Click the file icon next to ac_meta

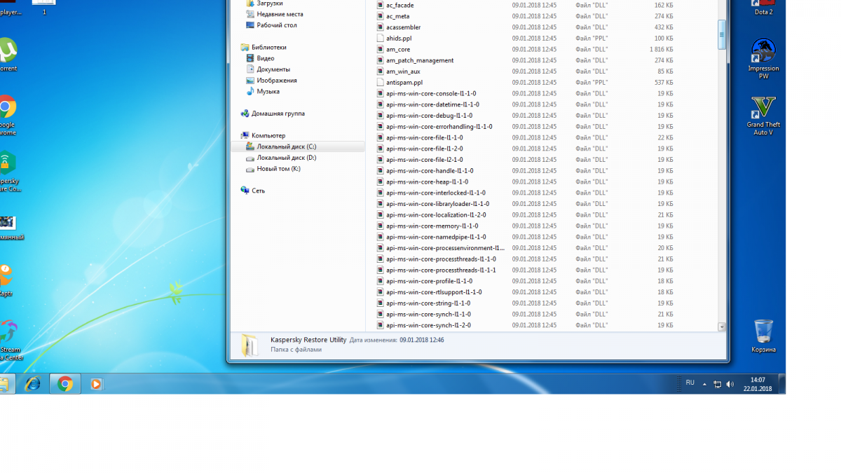click(381, 16)
